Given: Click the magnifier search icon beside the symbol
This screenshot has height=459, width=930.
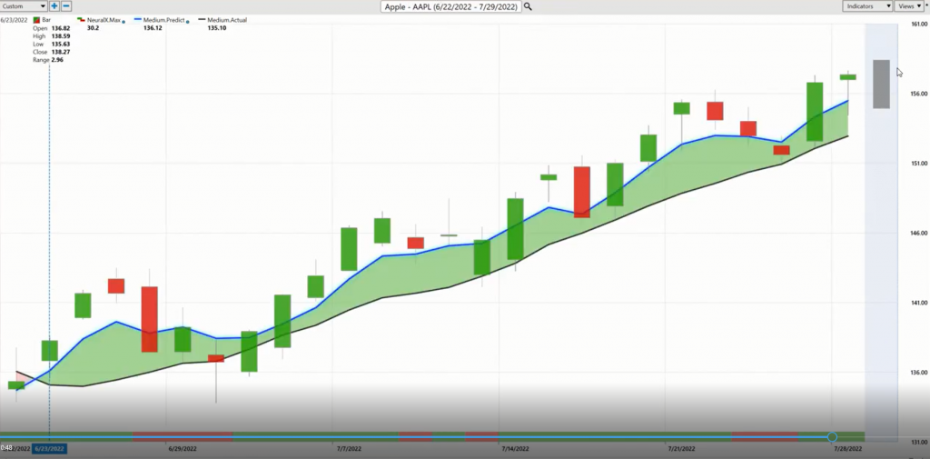Looking at the screenshot, I should [528, 6].
